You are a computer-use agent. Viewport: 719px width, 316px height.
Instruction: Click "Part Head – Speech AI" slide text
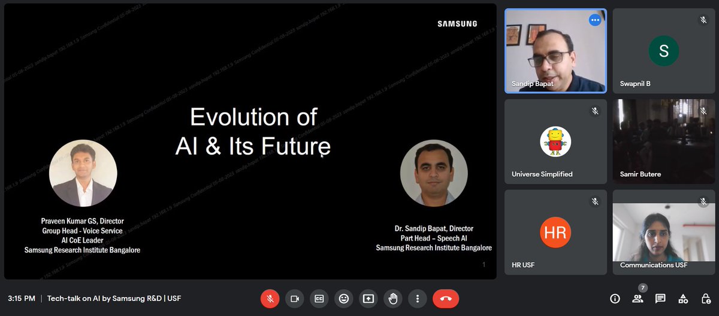point(434,238)
